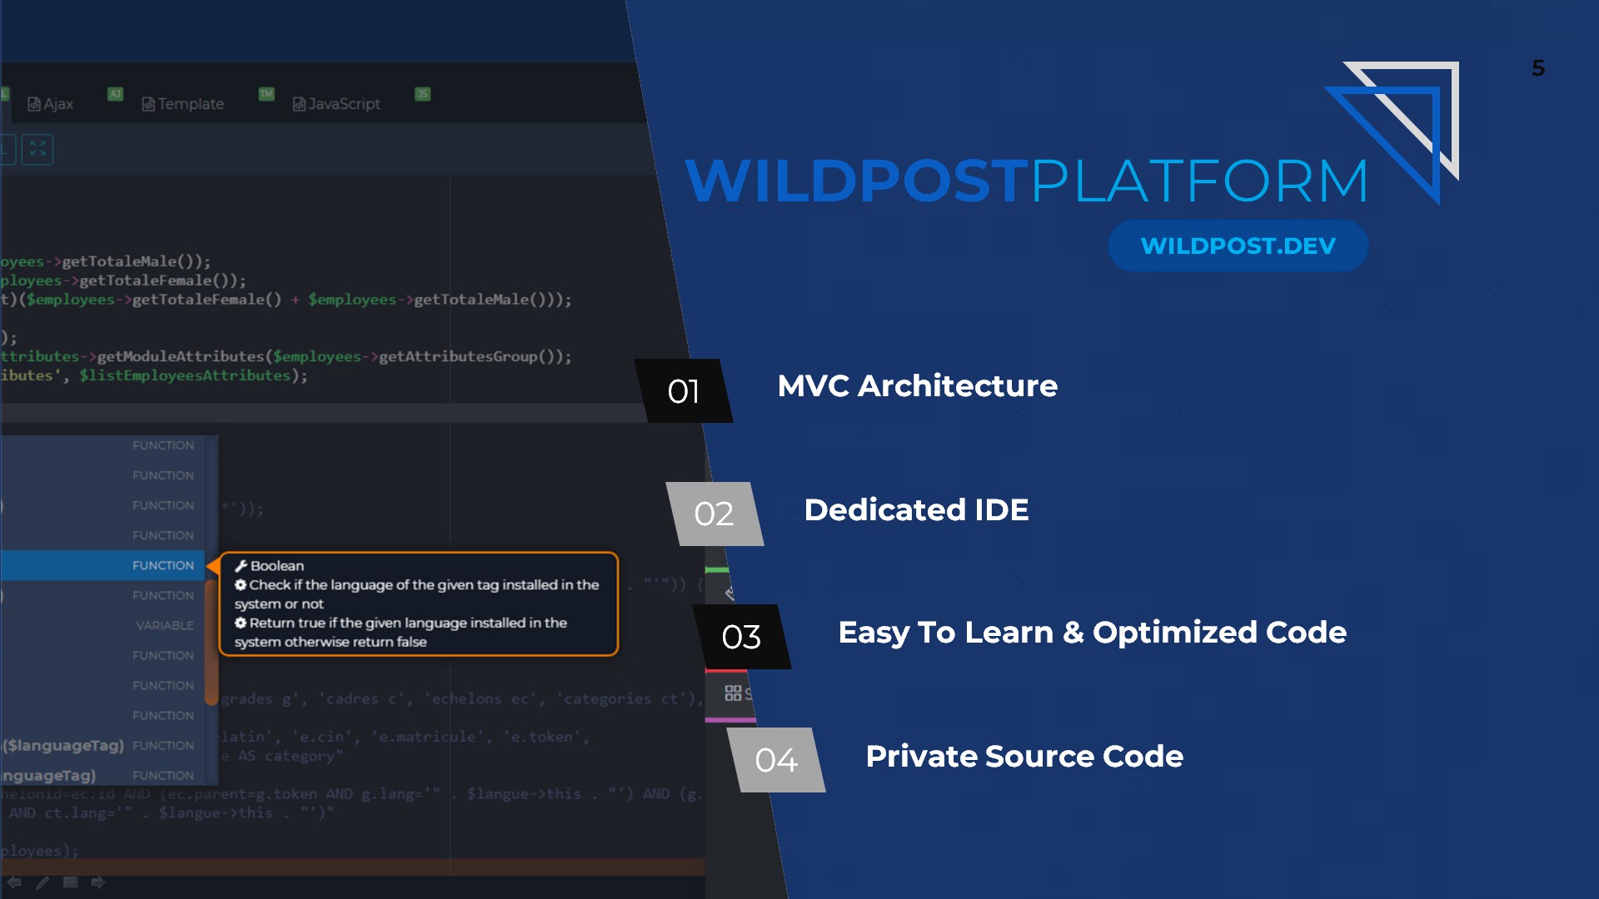The height and width of the screenshot is (899, 1599).
Task: Open the Ajax editor tab
Action: (51, 104)
